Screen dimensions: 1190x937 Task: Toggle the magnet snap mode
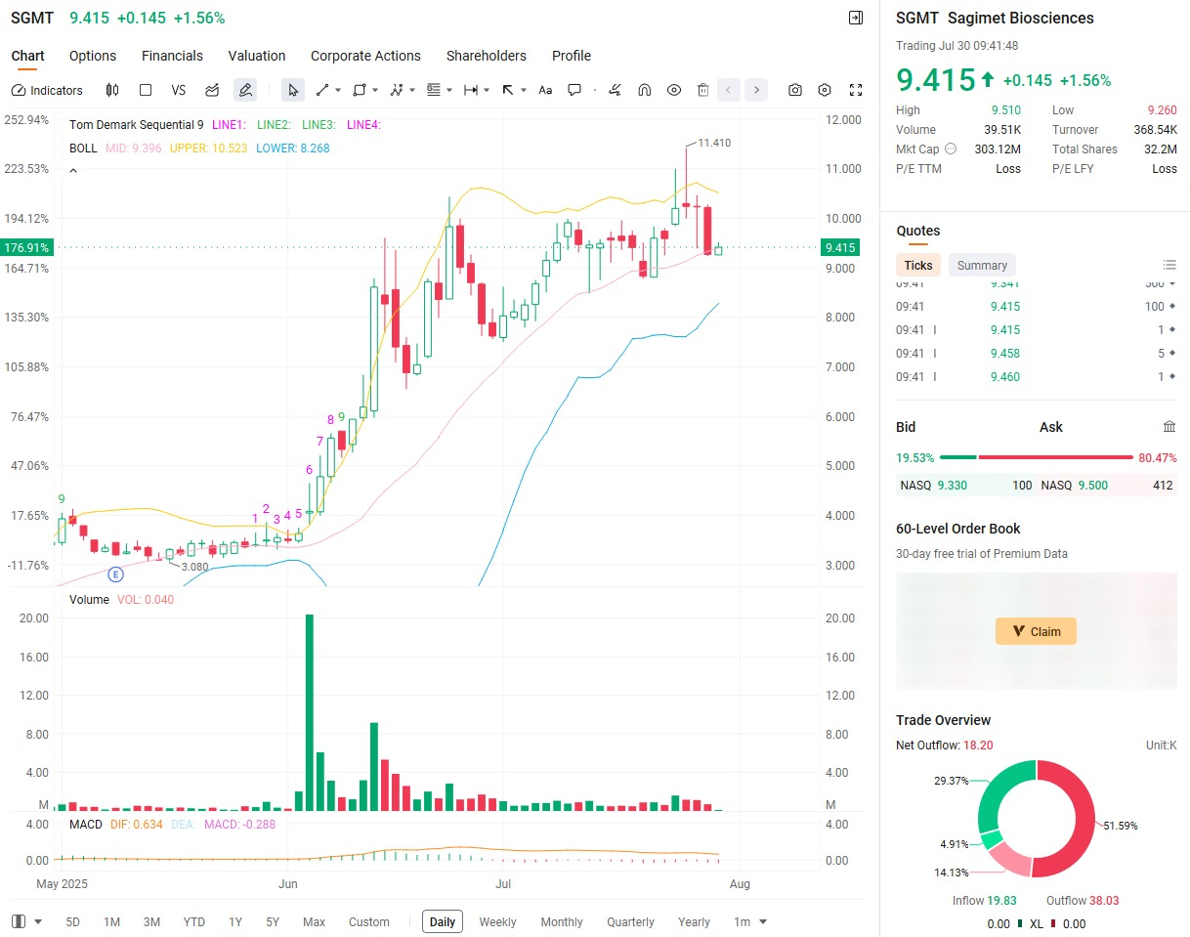click(644, 90)
